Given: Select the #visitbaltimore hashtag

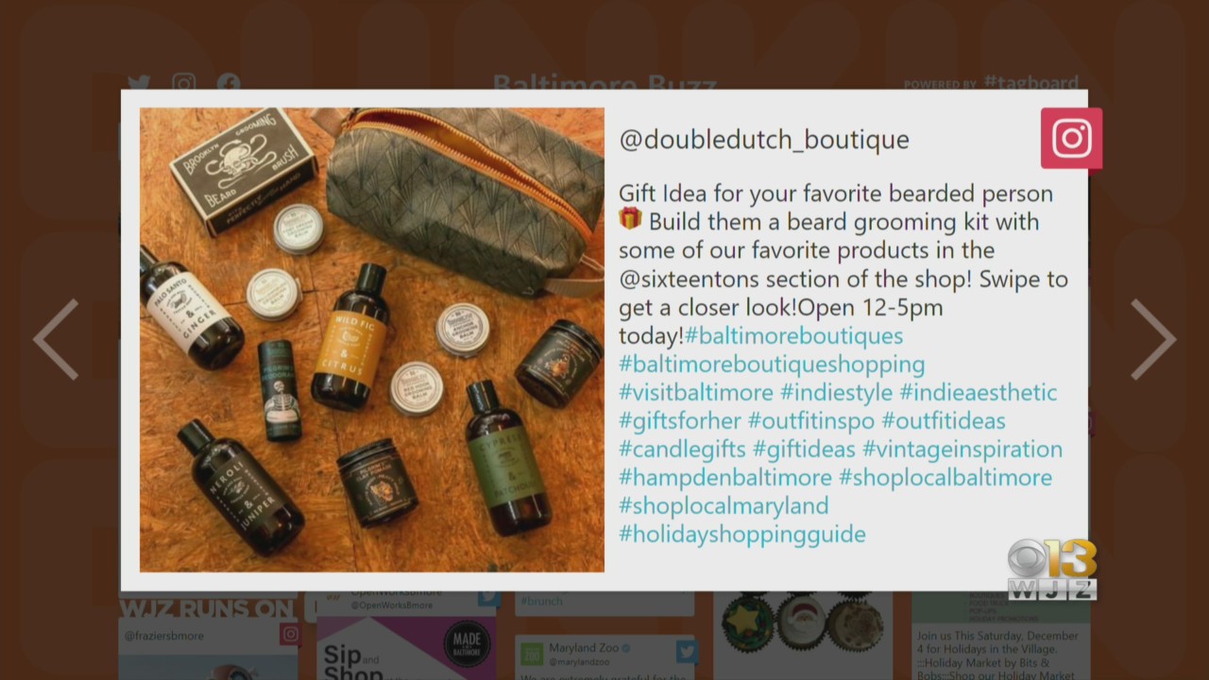Looking at the screenshot, I should pyautogui.click(x=696, y=393).
